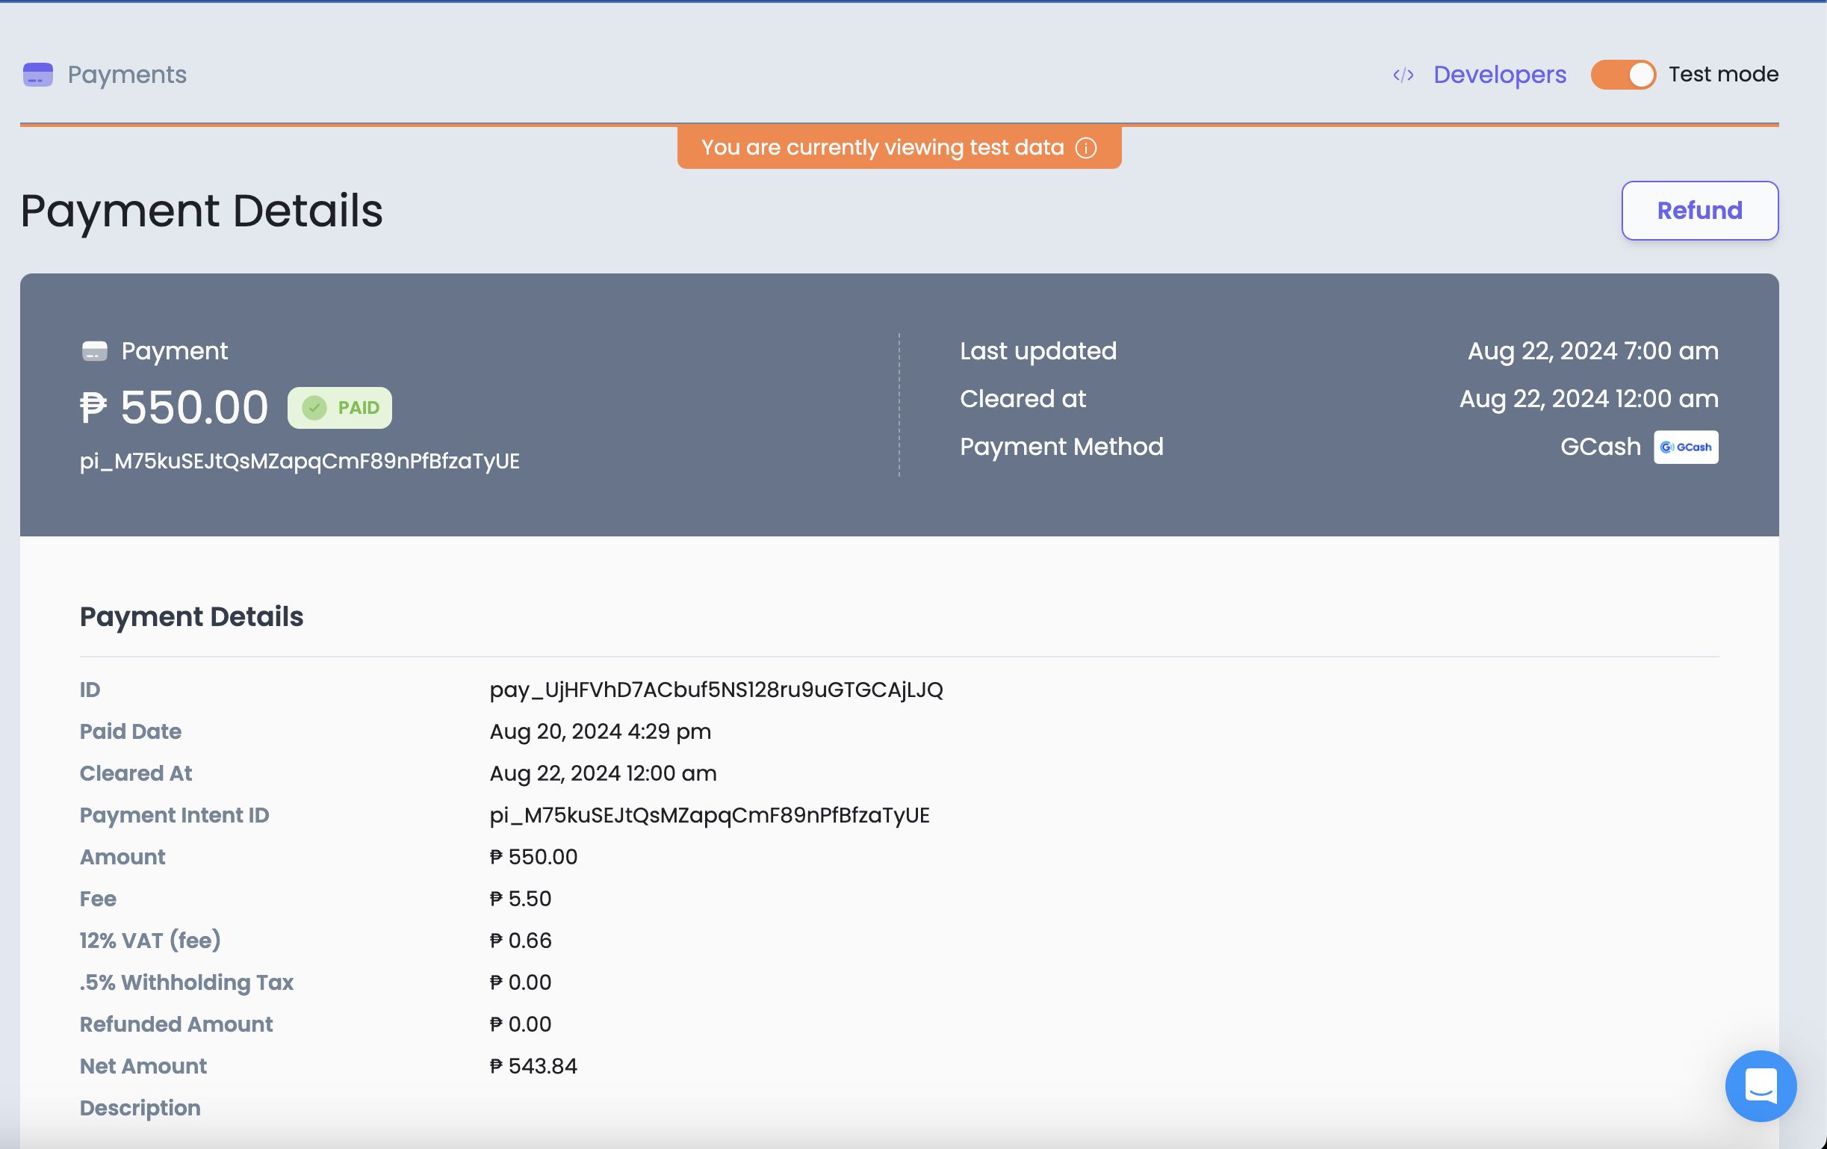The height and width of the screenshot is (1149, 1827).
Task: Click the test data banner text
Action: point(881,147)
